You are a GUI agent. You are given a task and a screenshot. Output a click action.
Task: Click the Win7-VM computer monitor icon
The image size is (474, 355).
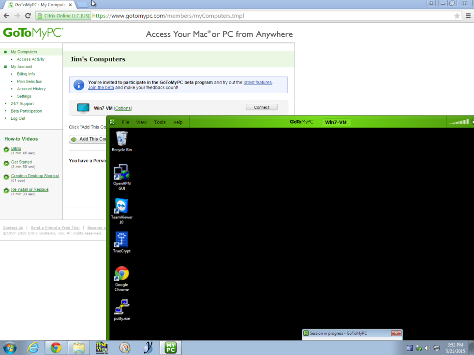[83, 108]
